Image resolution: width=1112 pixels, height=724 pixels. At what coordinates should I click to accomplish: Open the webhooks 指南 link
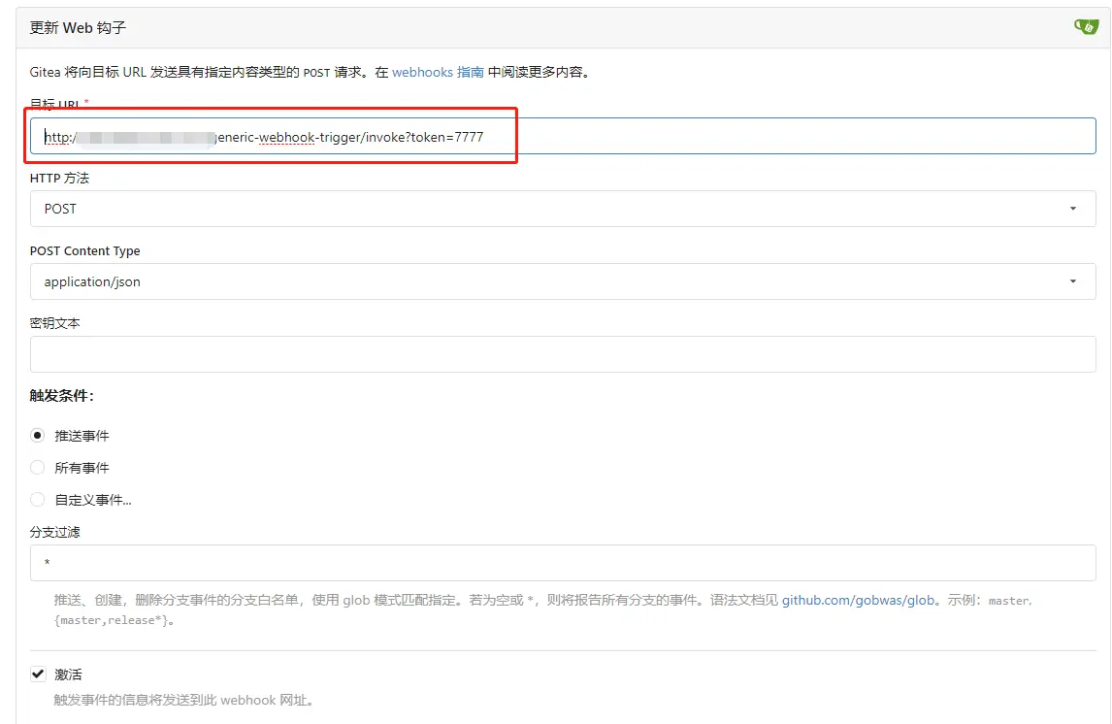438,72
